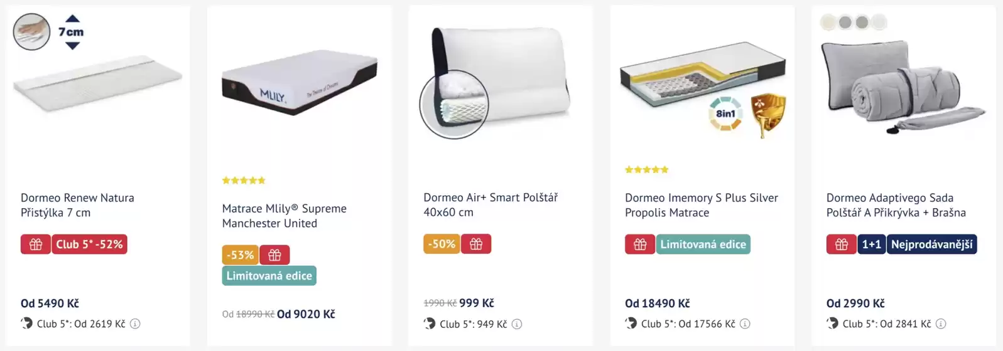
Task: Click the info icon next to Od 2841 Kč
Action: [941, 324]
